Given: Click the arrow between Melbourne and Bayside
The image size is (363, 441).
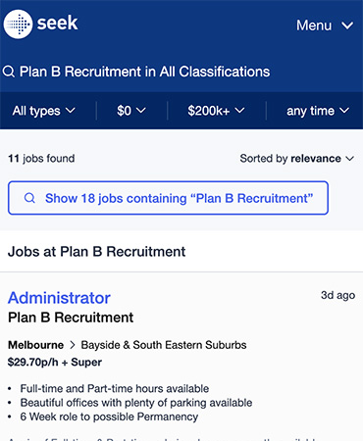Looking at the screenshot, I should click(73, 345).
